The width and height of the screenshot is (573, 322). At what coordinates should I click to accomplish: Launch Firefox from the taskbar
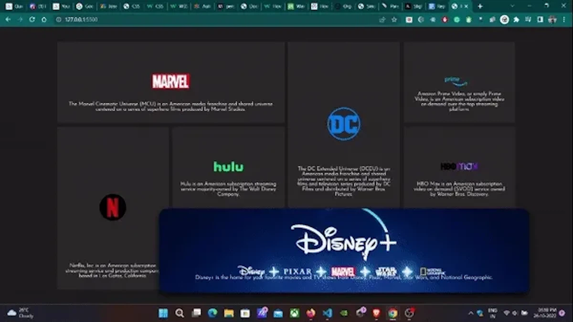pyautogui.click(x=310, y=313)
